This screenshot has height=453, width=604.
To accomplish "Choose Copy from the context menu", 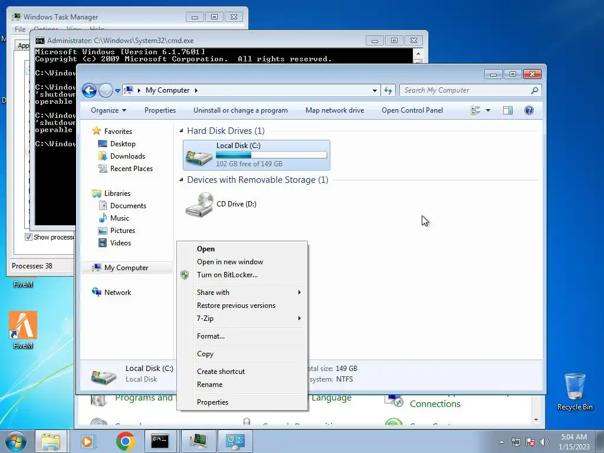I will click(x=242, y=354).
